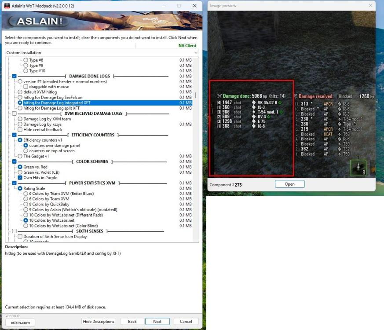Toggle the DAMAGE DONE LOGS section checkbox
Viewport: 384px width, 330px height.
point(14,76)
